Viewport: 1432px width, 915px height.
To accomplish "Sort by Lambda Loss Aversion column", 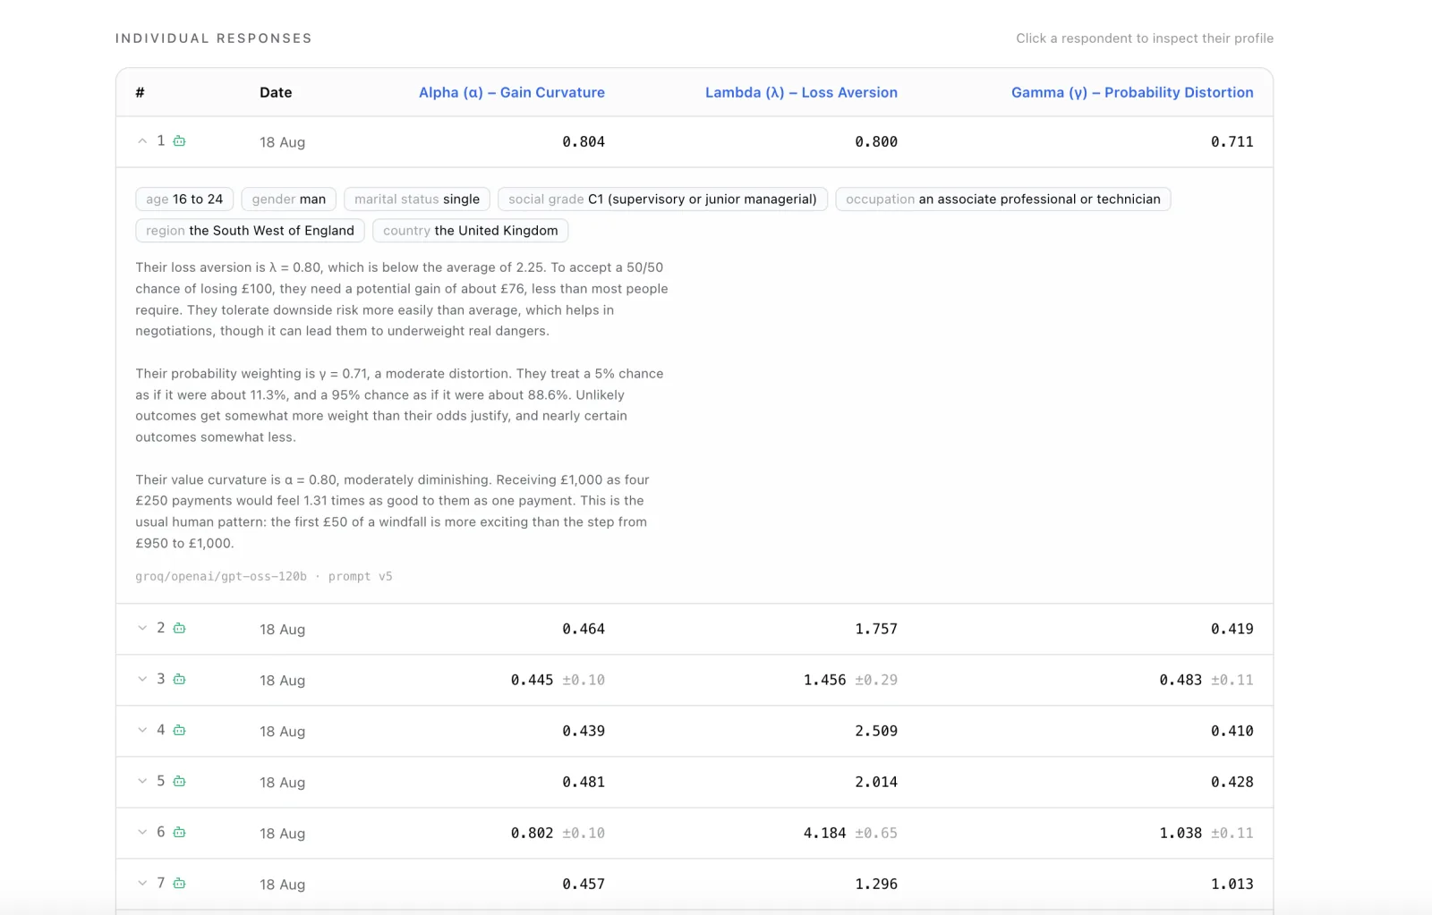I will (801, 92).
